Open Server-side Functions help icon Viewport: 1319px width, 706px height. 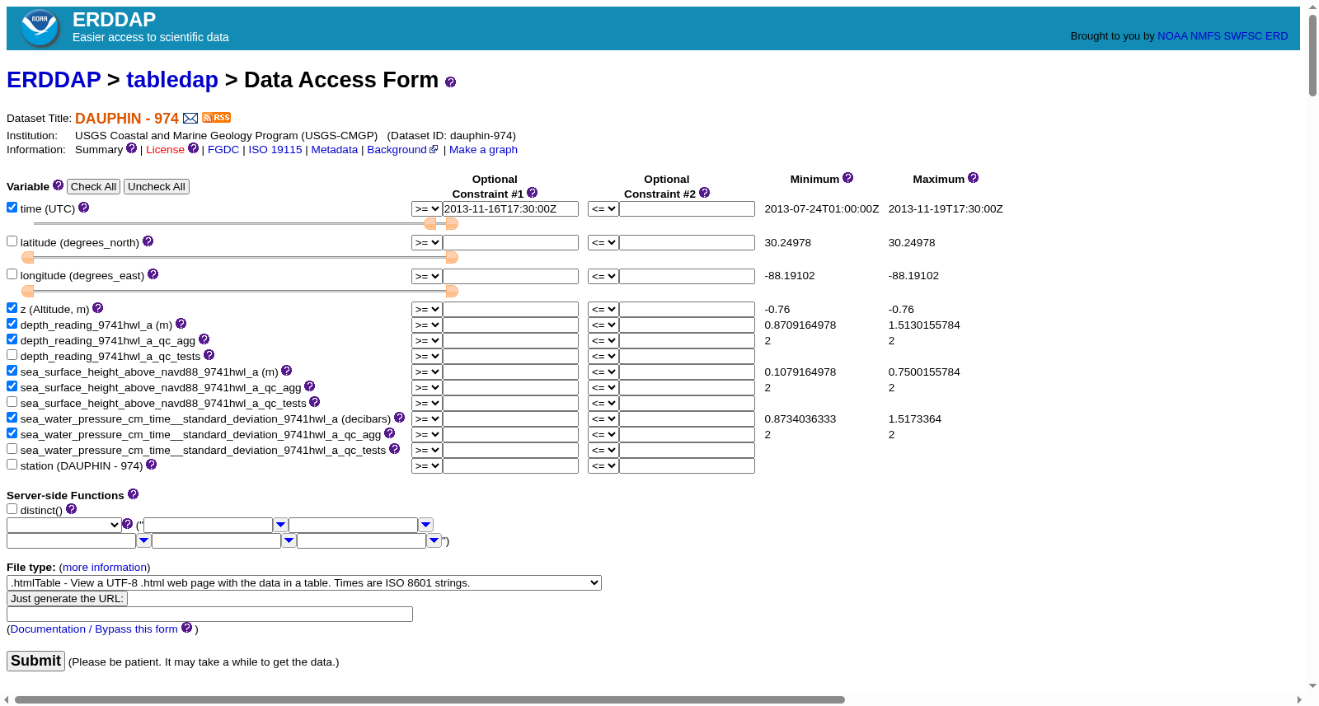(x=133, y=494)
